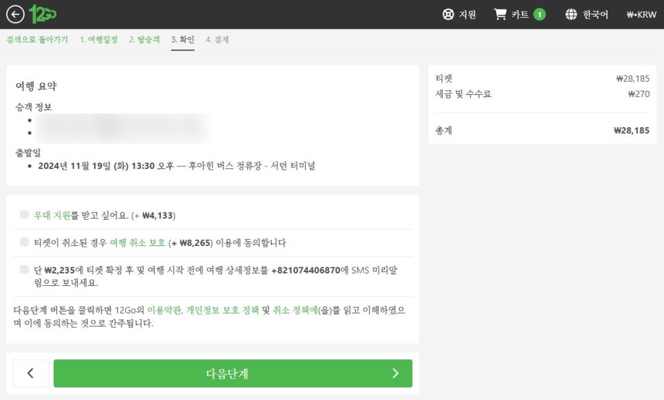The width and height of the screenshot is (664, 400).
Task: Select step 3. 확인 tab
Action: 183,39
